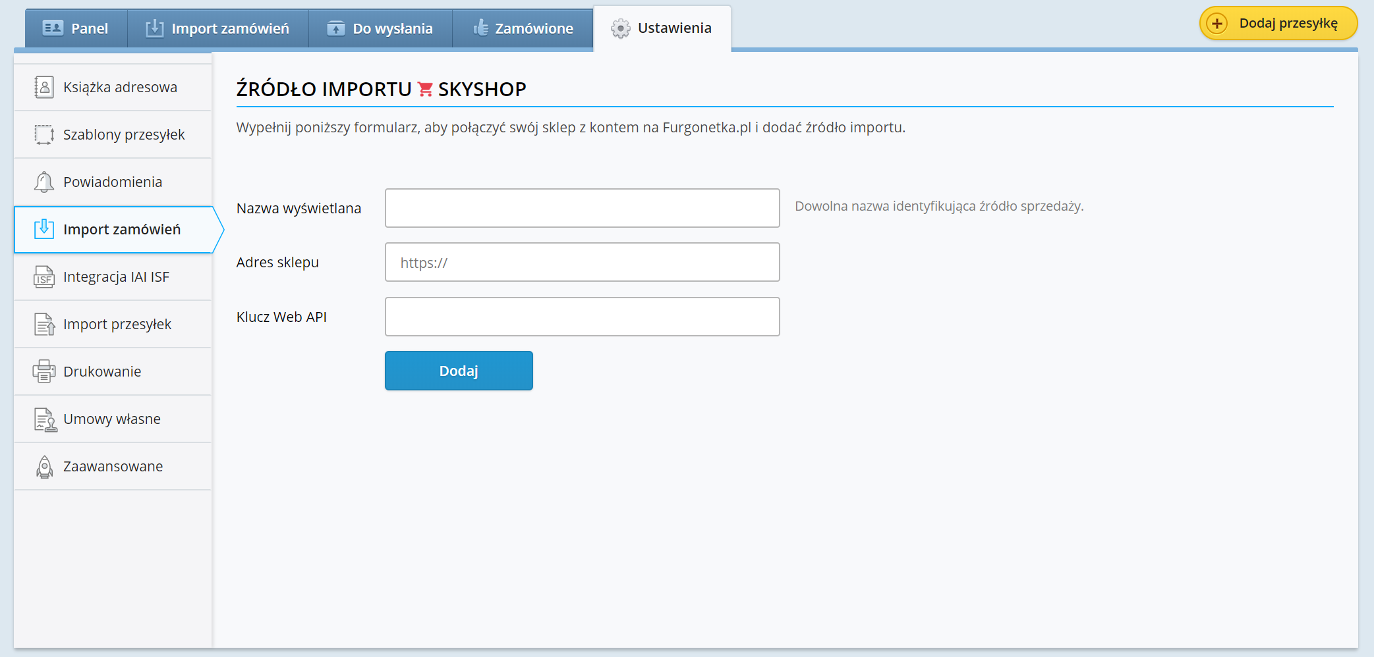Click the Zamówione thumbs-up icon

point(481,28)
